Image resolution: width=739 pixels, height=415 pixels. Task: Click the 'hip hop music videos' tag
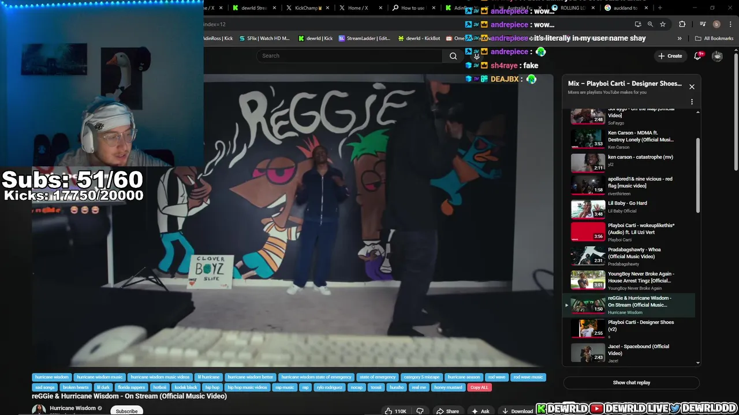[x=247, y=387]
